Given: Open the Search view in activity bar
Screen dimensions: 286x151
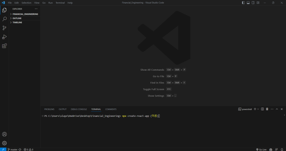Looking at the screenshot, I should click(4, 19).
